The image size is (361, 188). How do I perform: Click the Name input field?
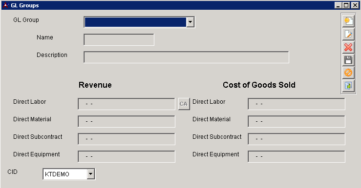click(119, 40)
